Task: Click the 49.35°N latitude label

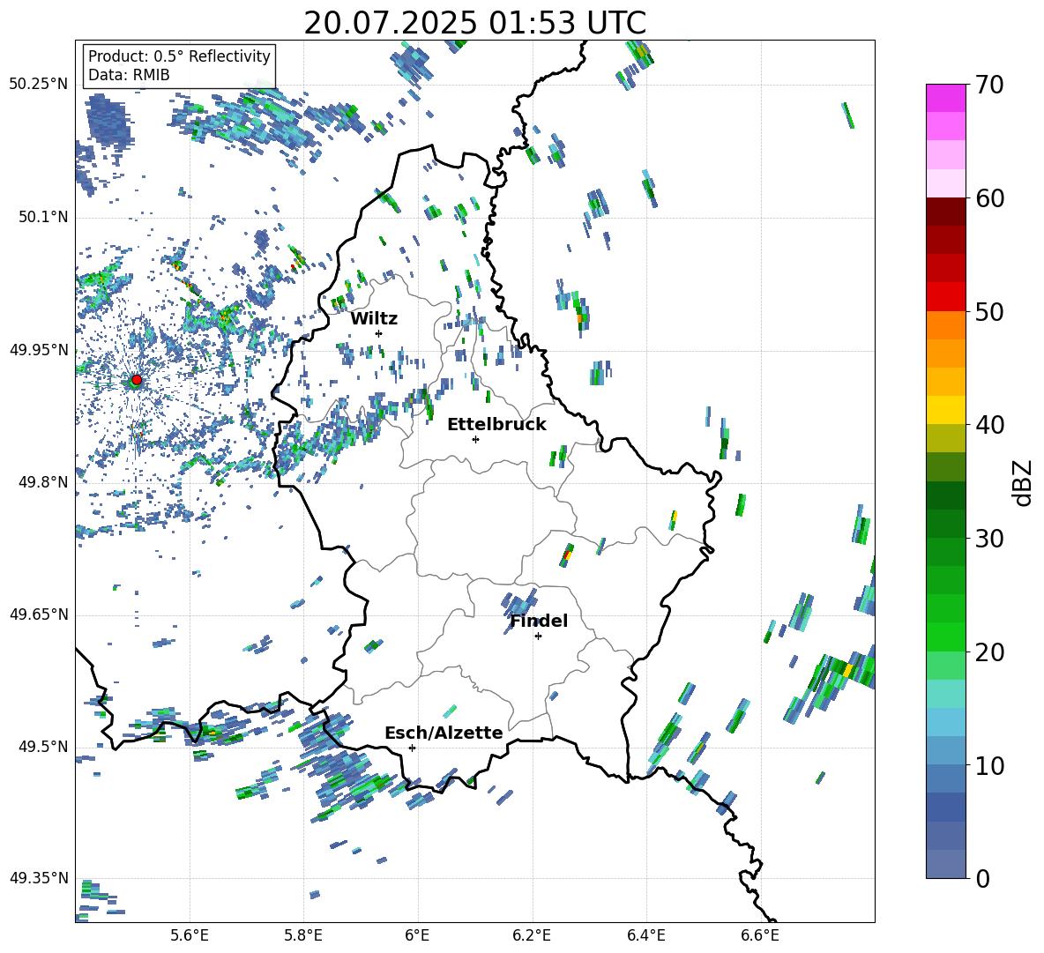Action: [x=39, y=878]
